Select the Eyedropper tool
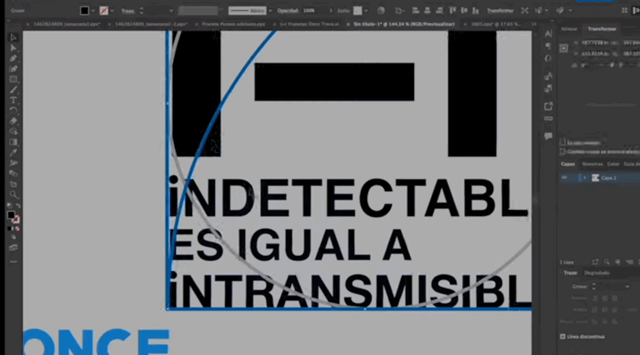Image resolution: width=640 pixels, height=355 pixels. [13, 153]
